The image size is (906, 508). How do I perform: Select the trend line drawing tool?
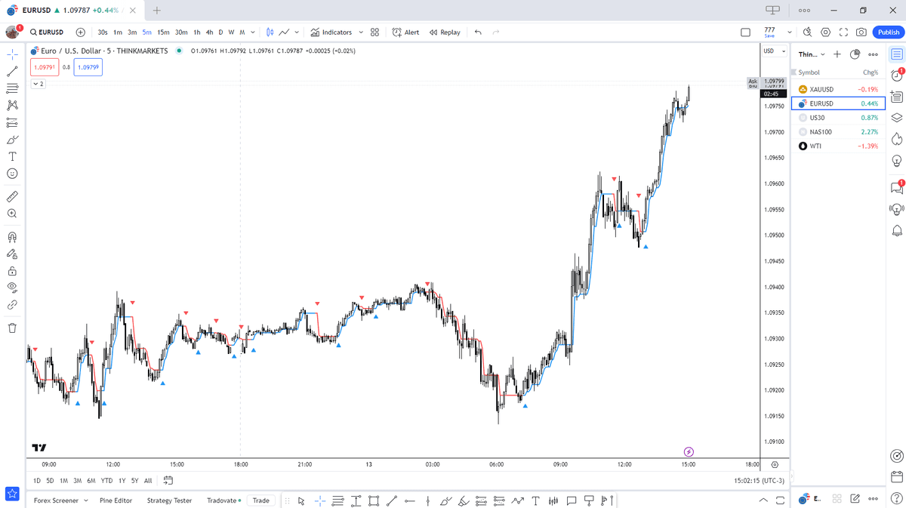(x=12, y=72)
